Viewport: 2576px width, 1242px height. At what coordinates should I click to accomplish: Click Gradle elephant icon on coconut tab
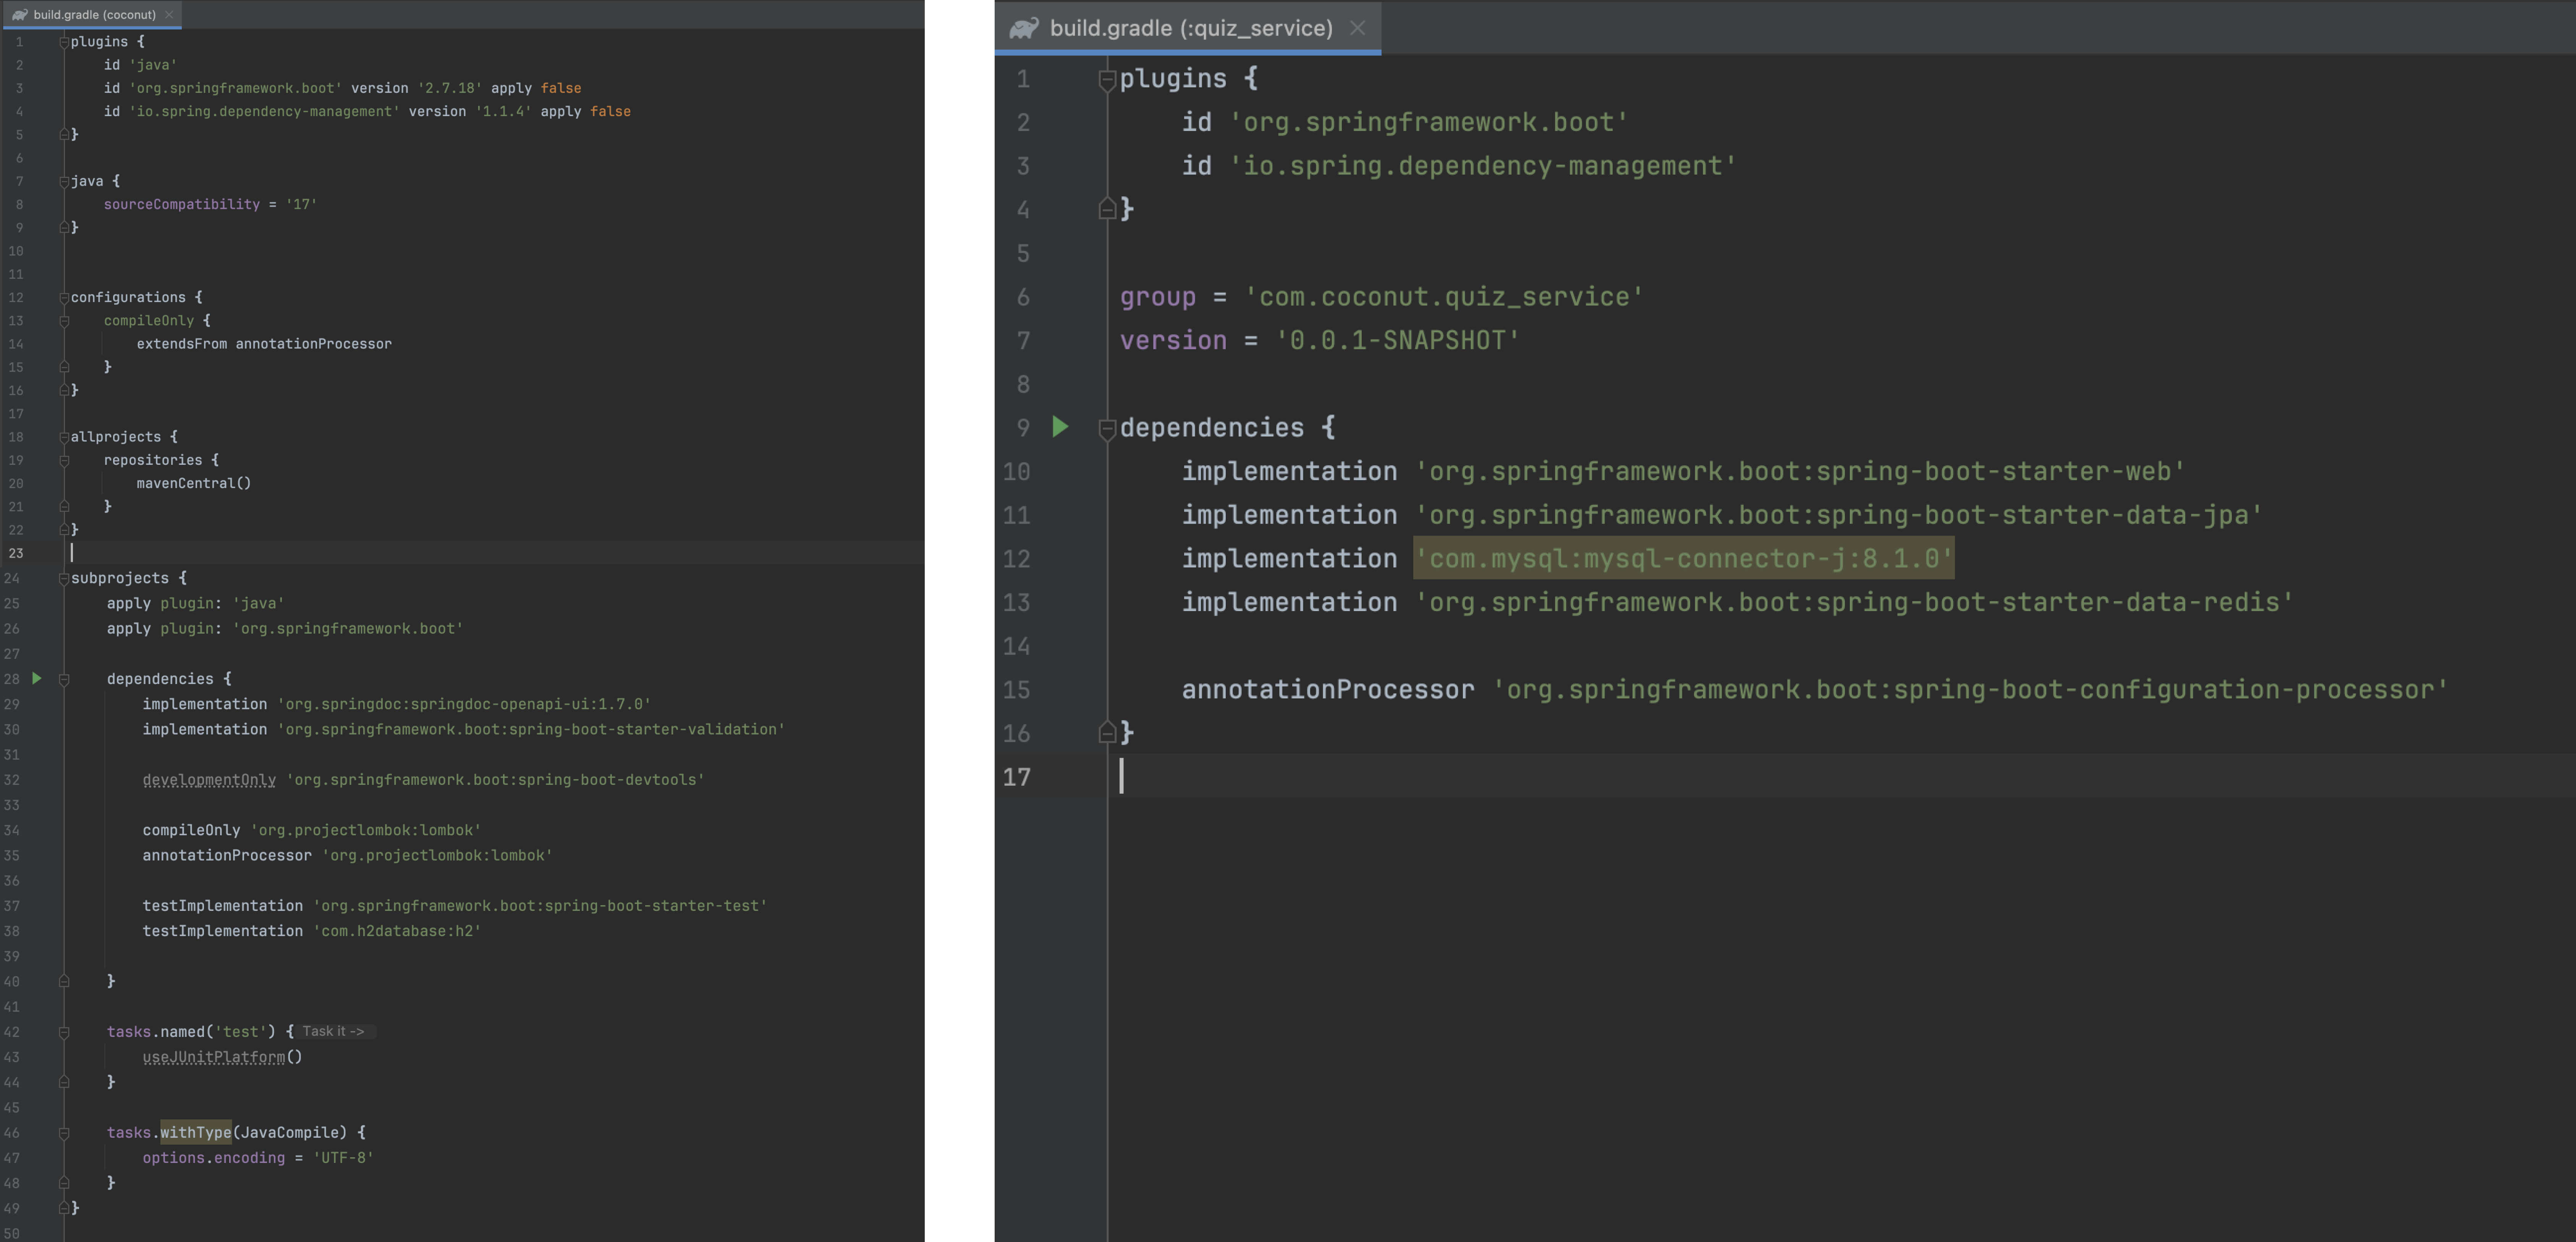(19, 15)
